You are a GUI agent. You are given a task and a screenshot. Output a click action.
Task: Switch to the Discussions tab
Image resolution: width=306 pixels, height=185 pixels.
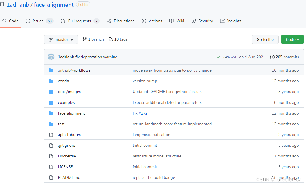pyautogui.click(x=124, y=21)
